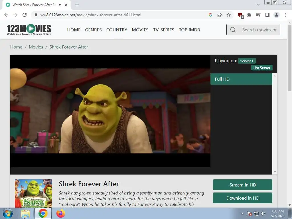The height and width of the screenshot is (219, 292).
Task: Go back using browser back arrow
Action: click(x=6, y=15)
